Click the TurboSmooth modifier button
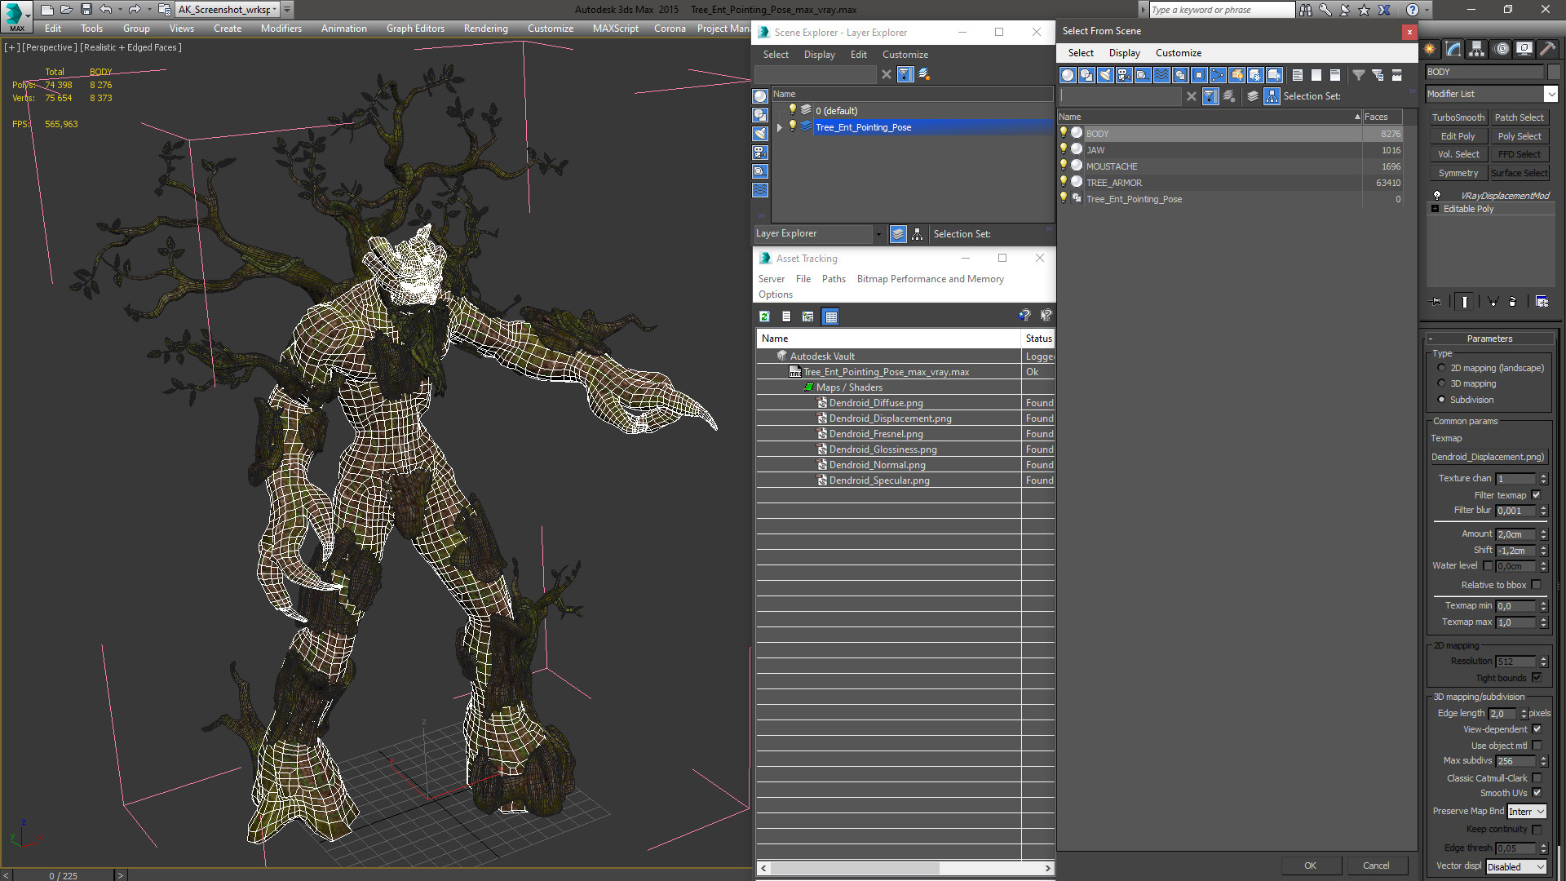Image resolution: width=1566 pixels, height=881 pixels. tap(1458, 117)
